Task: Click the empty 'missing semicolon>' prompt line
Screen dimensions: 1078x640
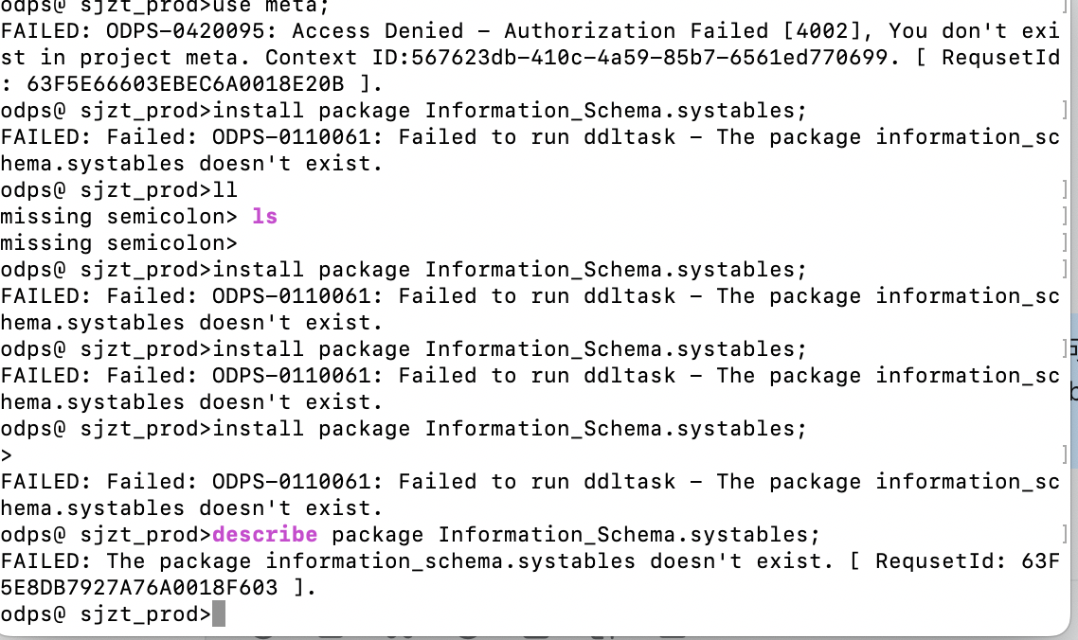Action: (118, 242)
